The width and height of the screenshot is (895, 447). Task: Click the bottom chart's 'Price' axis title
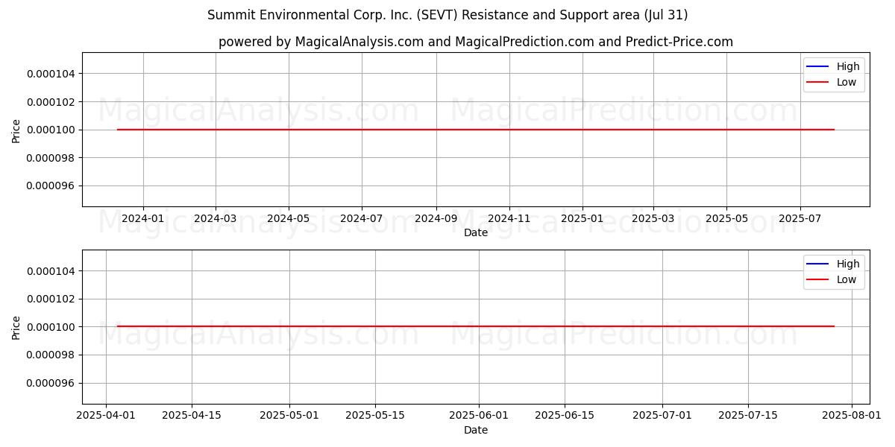point(16,327)
